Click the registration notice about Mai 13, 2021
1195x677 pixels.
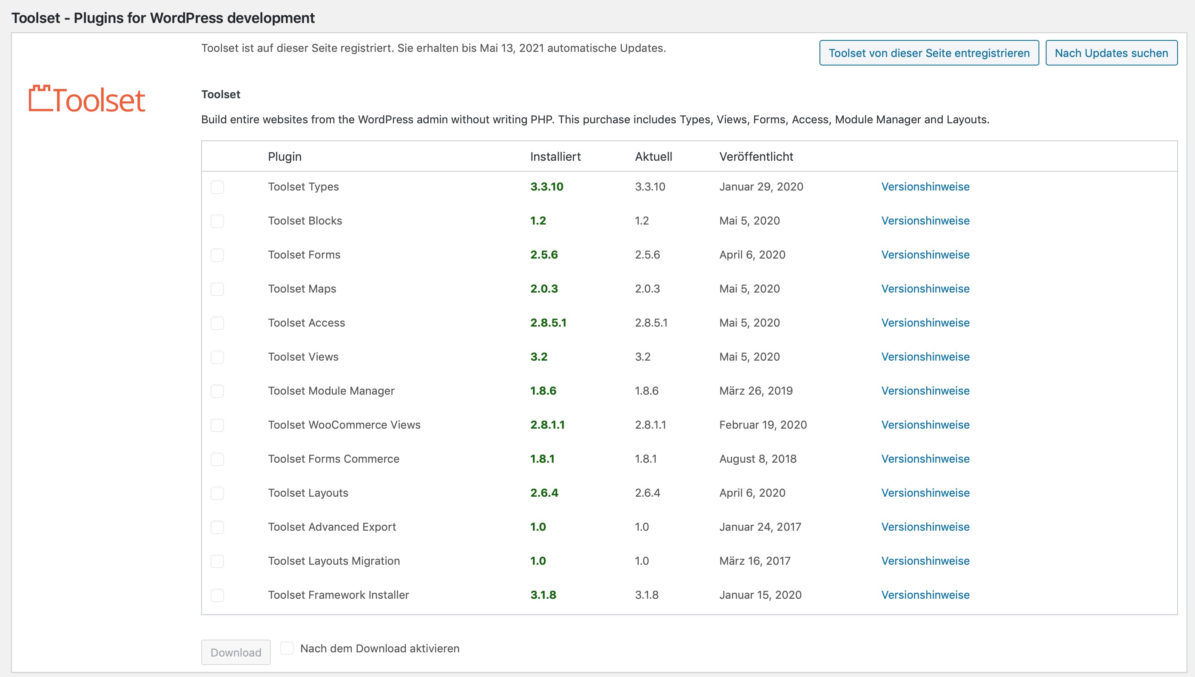point(433,48)
